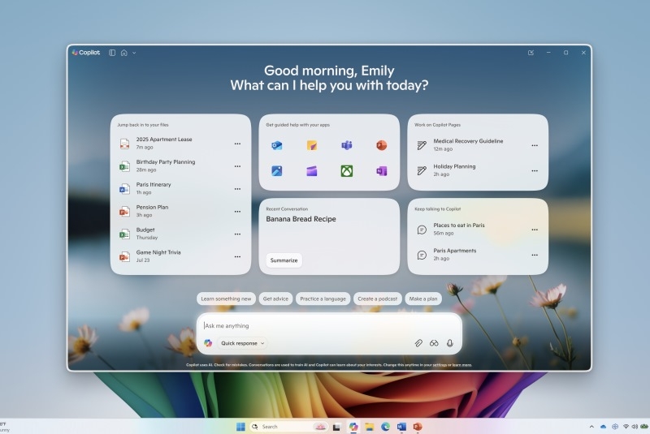The image size is (650, 434).
Task: Click the taskbar Search box
Action: tap(289, 427)
